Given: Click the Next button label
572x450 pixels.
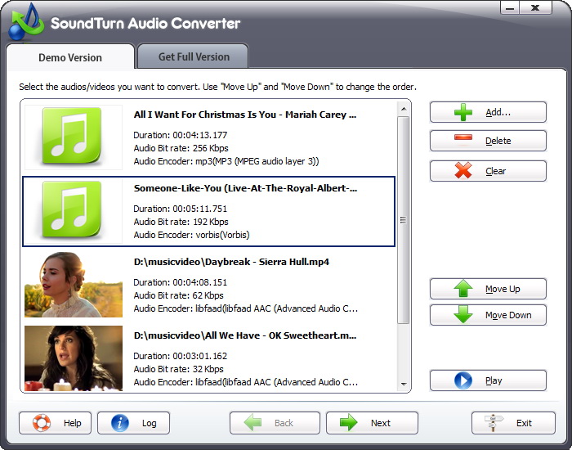Looking at the screenshot, I should 381,423.
